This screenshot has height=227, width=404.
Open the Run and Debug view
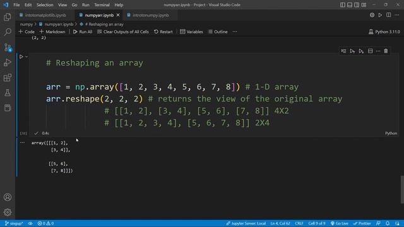coord(8,62)
